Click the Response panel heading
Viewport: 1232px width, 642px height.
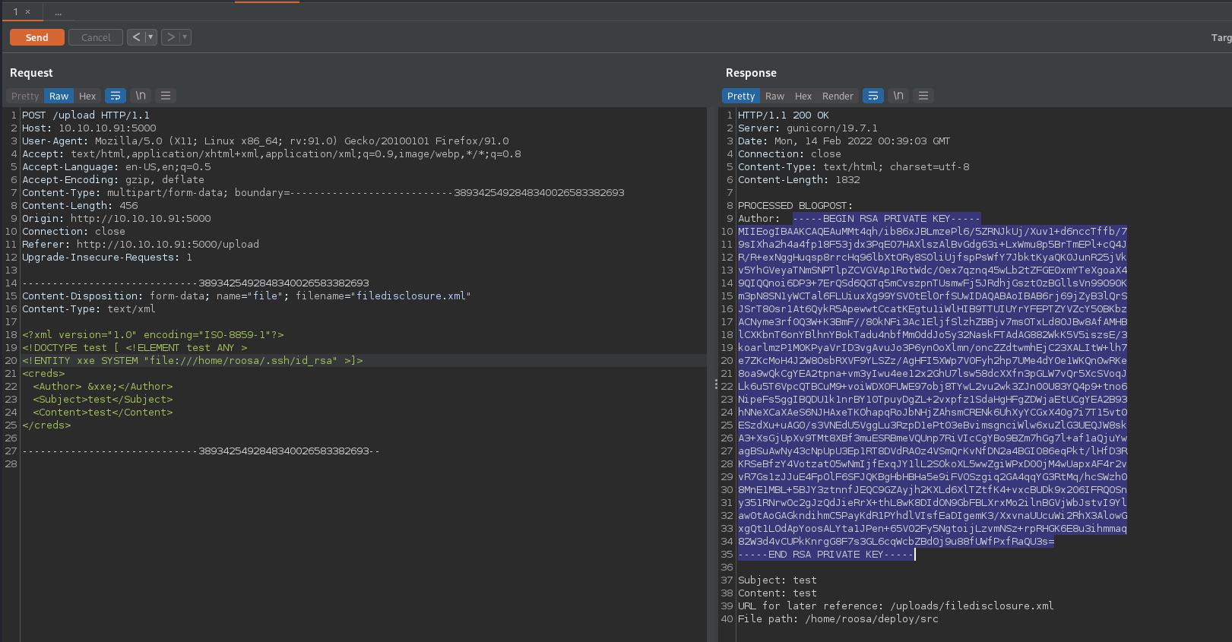point(751,73)
